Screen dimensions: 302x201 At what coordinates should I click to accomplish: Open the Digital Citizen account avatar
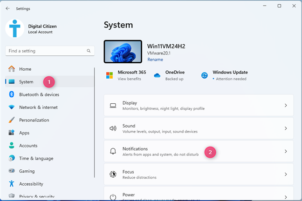click(15, 28)
